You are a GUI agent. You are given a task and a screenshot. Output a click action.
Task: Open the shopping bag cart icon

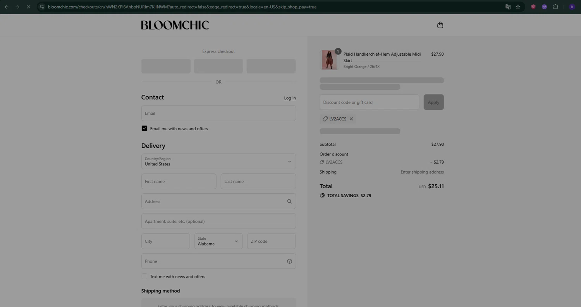pyautogui.click(x=440, y=25)
